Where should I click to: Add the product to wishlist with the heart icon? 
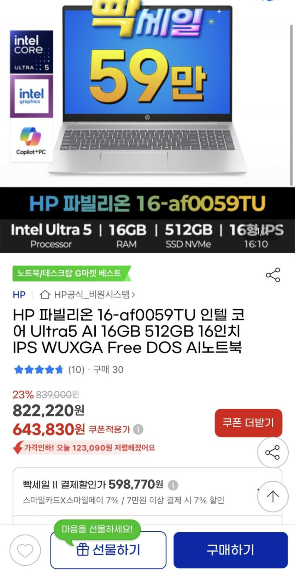[25, 550]
